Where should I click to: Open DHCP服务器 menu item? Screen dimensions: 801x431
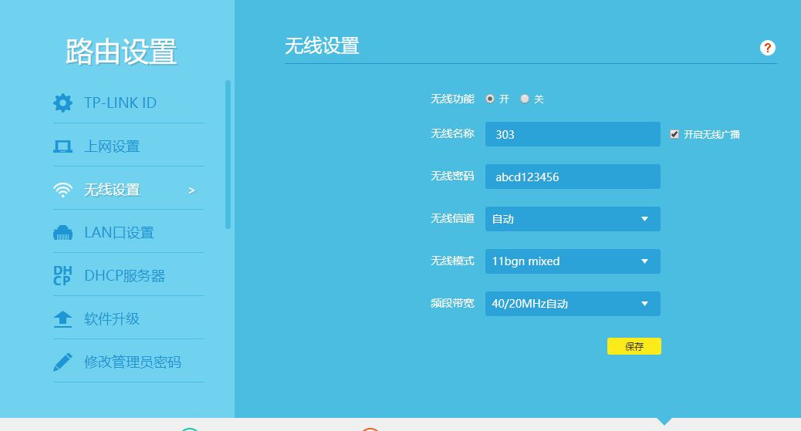[129, 276]
